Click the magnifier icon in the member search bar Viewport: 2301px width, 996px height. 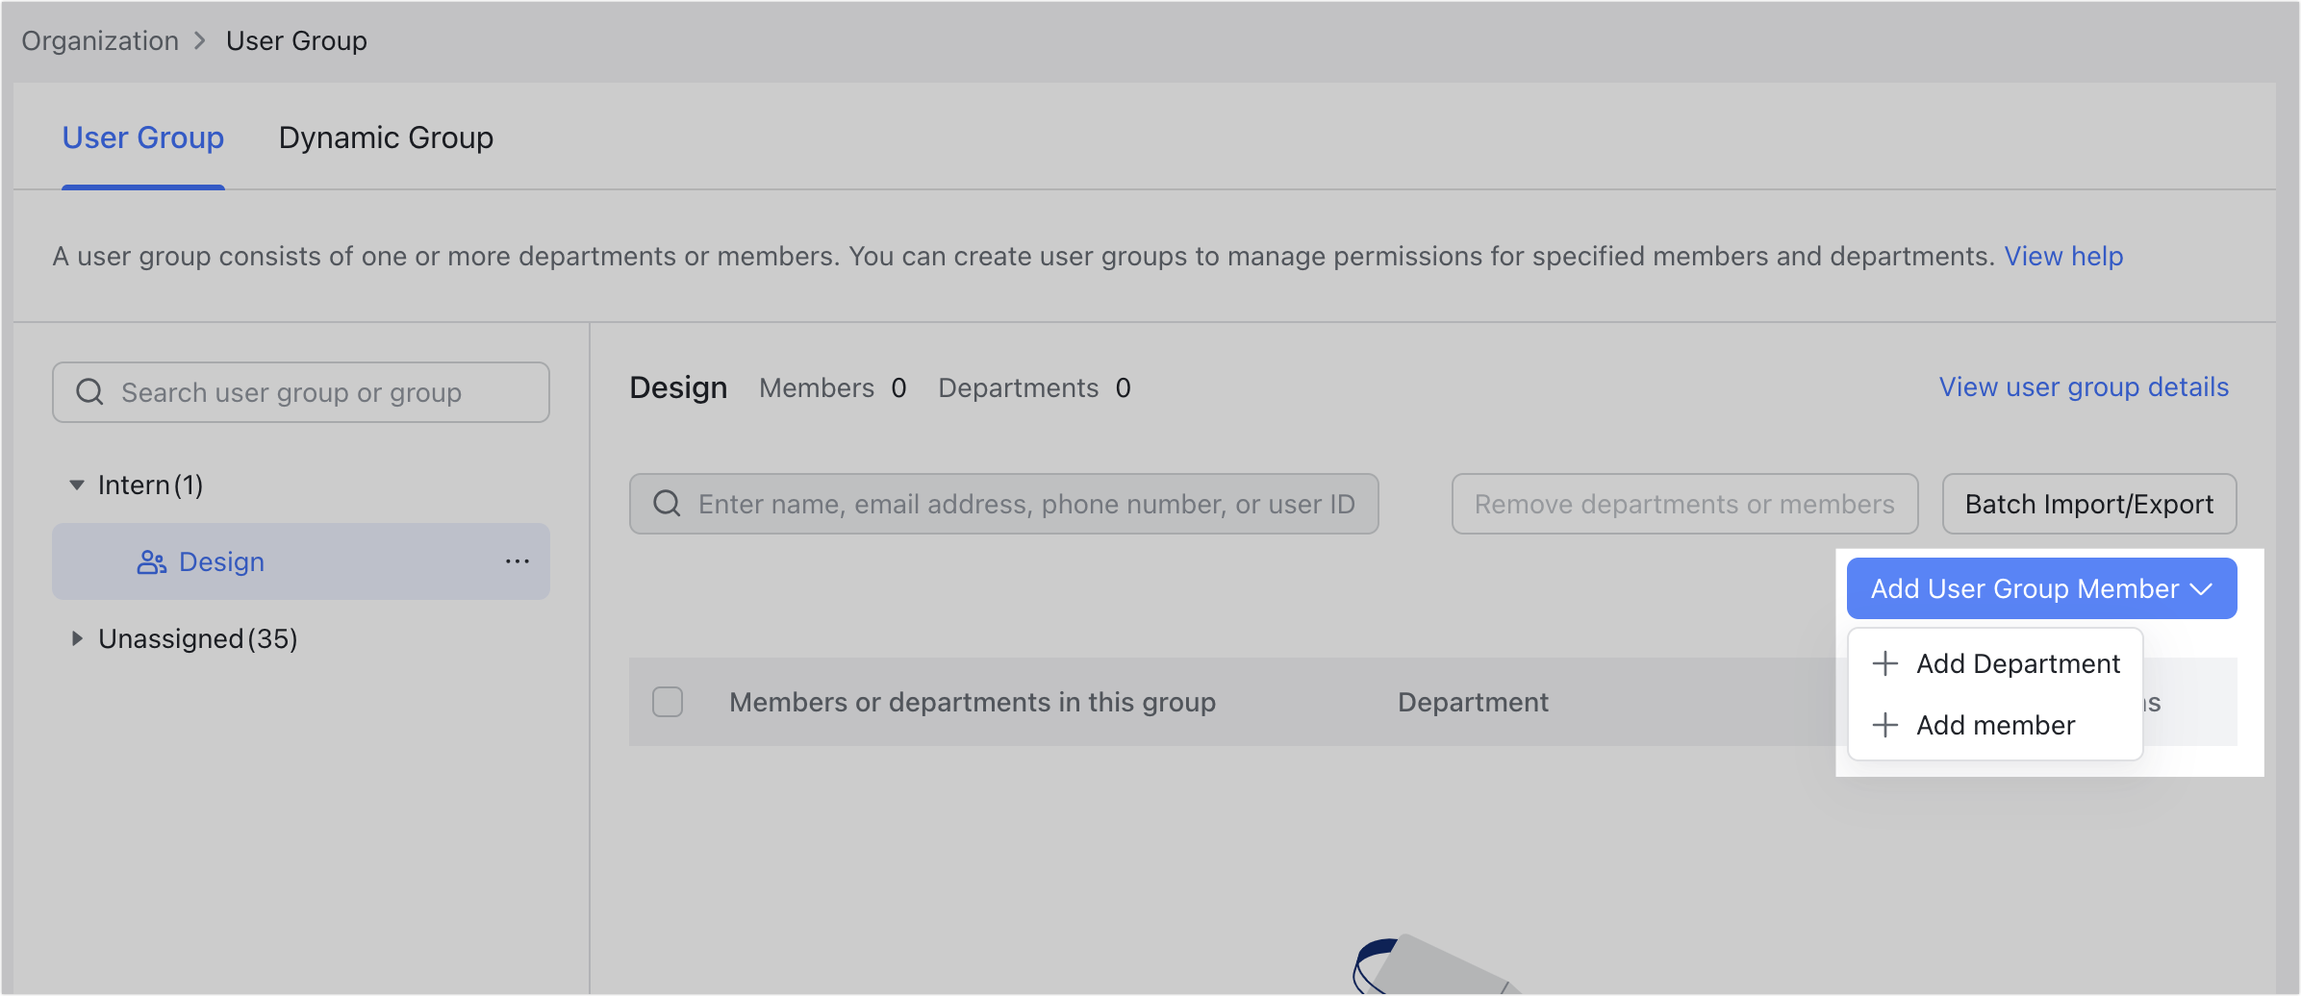[x=667, y=503]
